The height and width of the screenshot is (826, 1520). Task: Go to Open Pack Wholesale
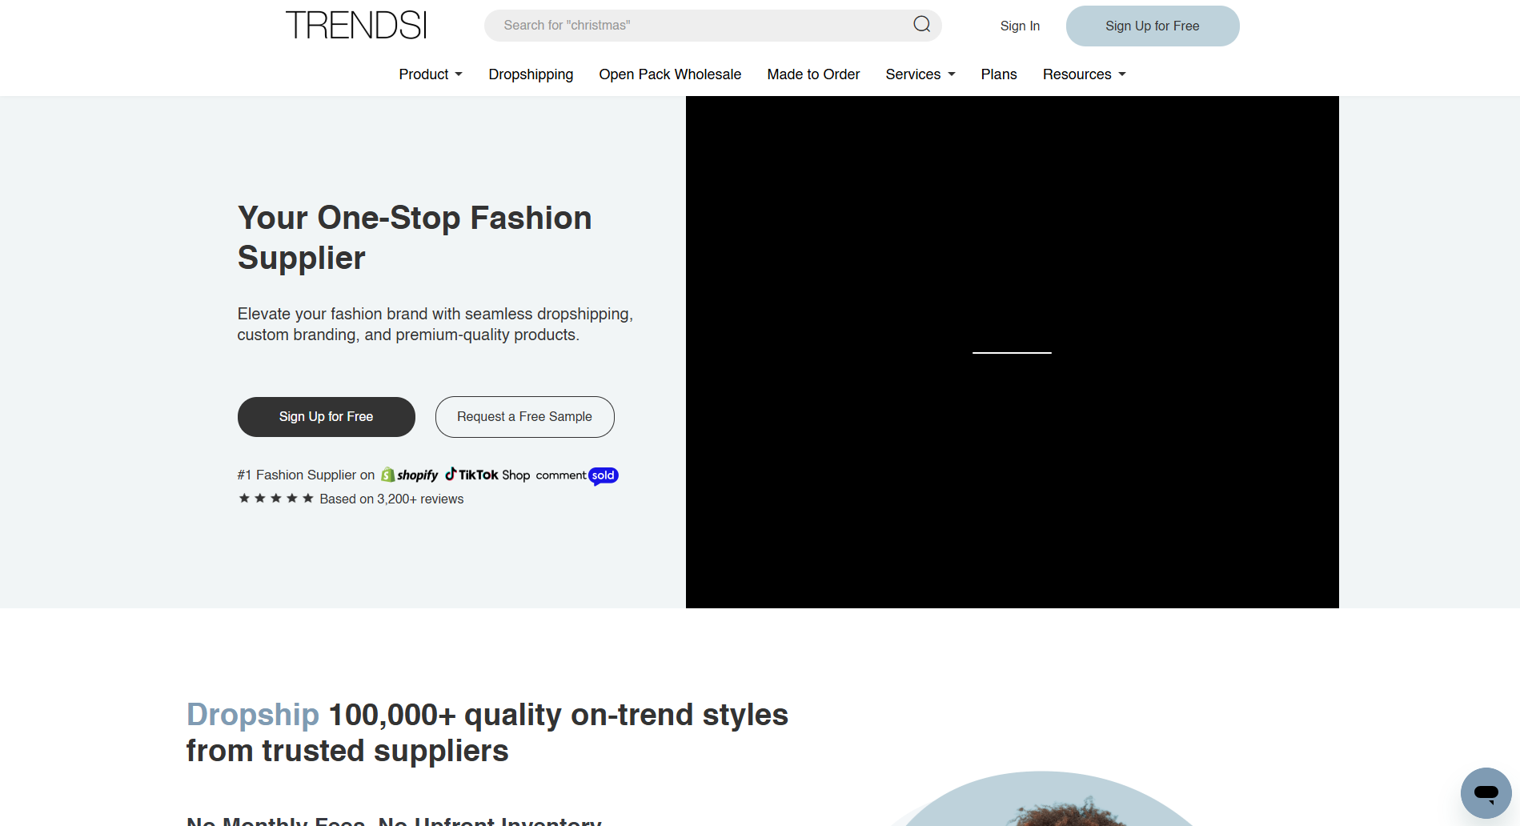click(670, 74)
